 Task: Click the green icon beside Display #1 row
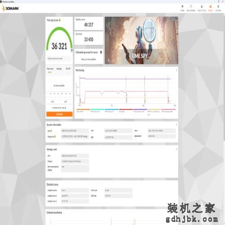coord(55,137)
